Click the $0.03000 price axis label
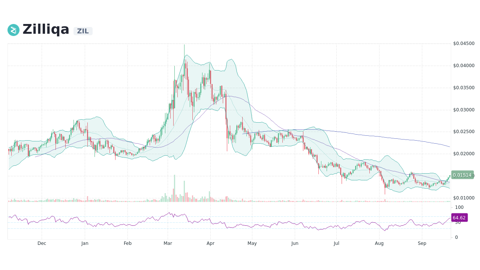 tap(464, 110)
